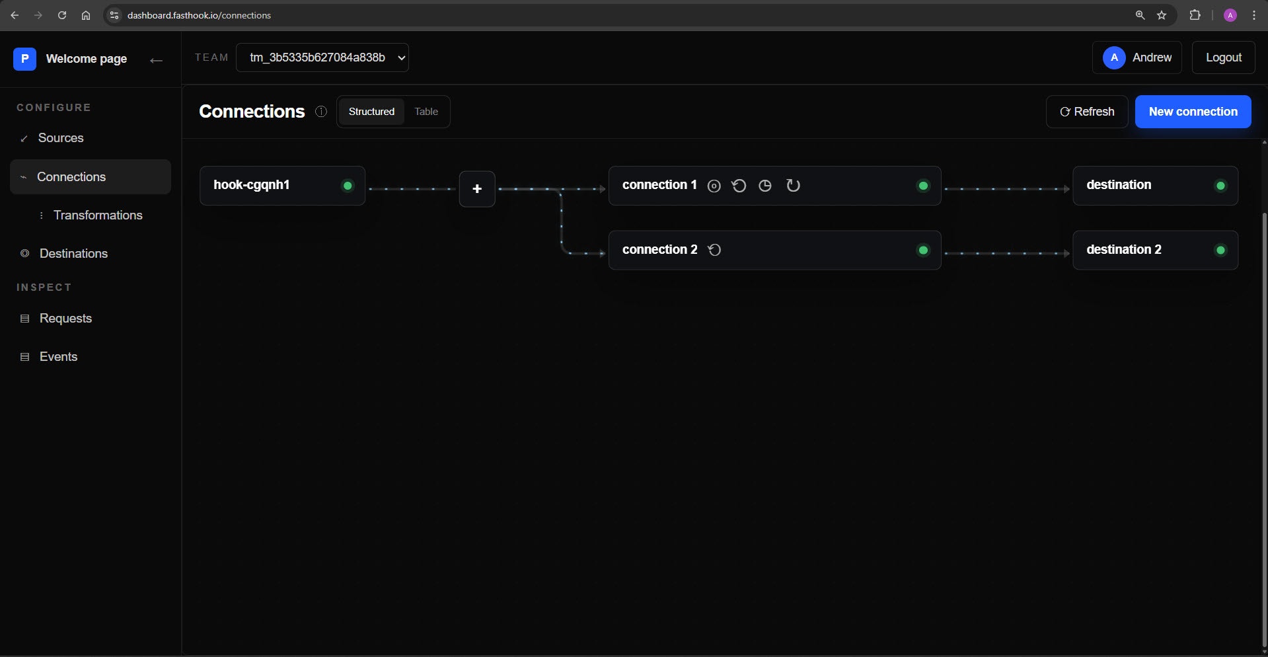Open Sources in sidebar
The height and width of the screenshot is (657, 1268).
pos(91,138)
